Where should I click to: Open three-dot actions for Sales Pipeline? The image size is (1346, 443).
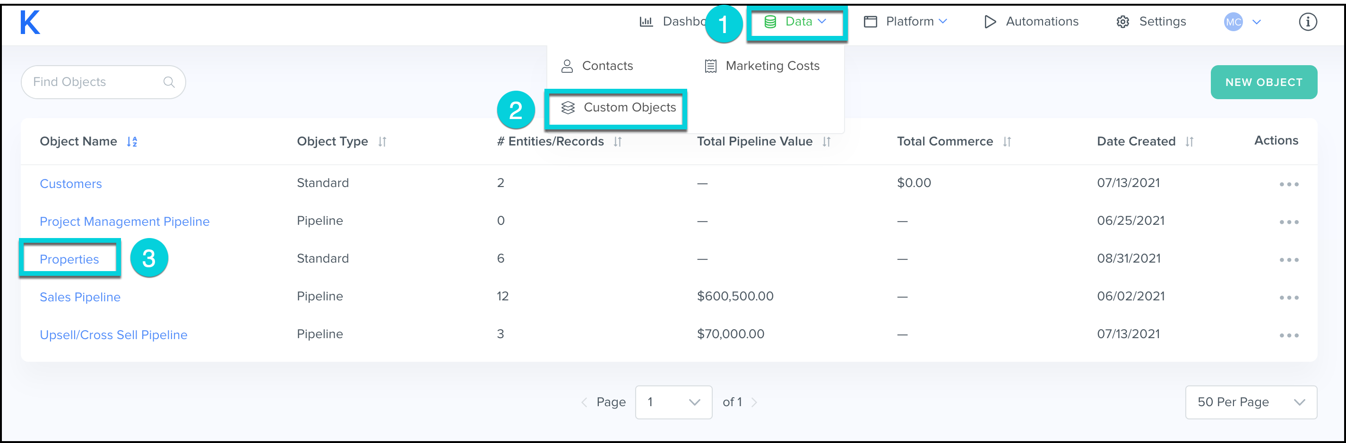(1288, 298)
